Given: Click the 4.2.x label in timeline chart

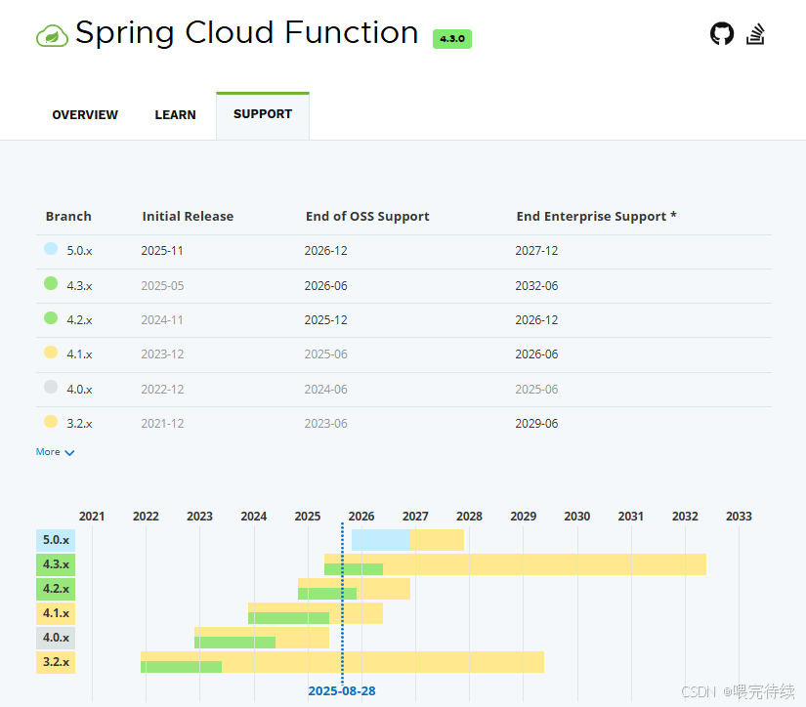Looking at the screenshot, I should coord(56,589).
